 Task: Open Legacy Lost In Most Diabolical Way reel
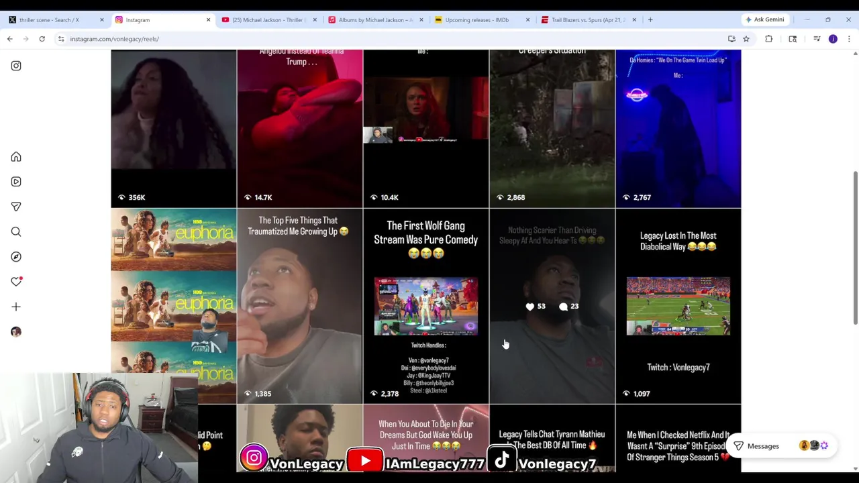(678, 306)
